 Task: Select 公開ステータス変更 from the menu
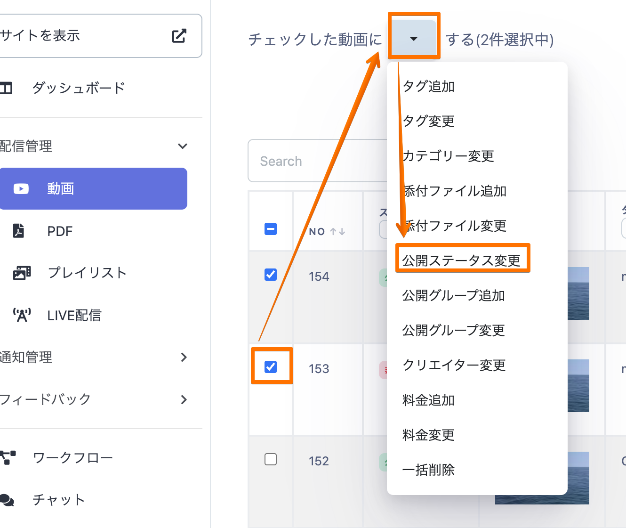(461, 260)
